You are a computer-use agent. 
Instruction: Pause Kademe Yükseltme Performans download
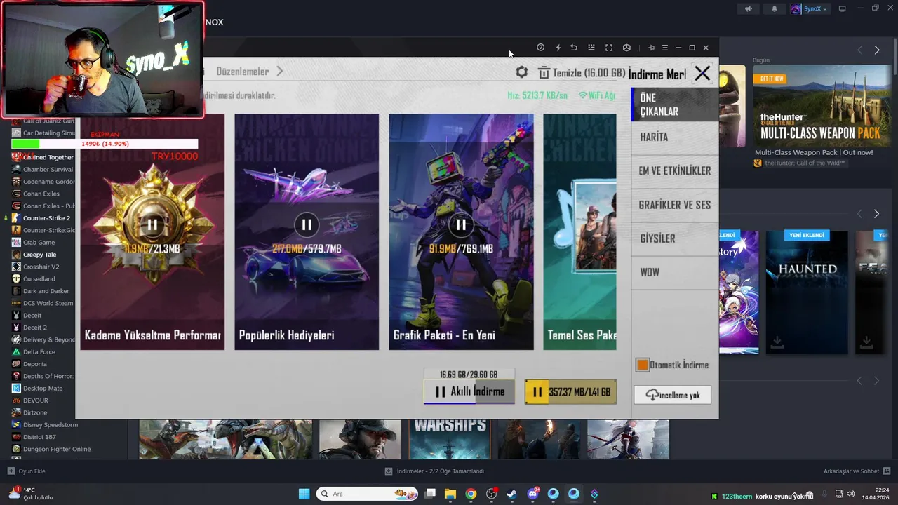152,224
